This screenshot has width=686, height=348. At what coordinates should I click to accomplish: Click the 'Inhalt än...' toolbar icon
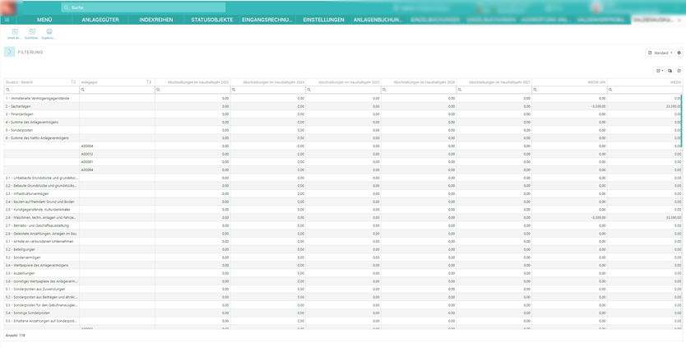[x=14, y=33]
